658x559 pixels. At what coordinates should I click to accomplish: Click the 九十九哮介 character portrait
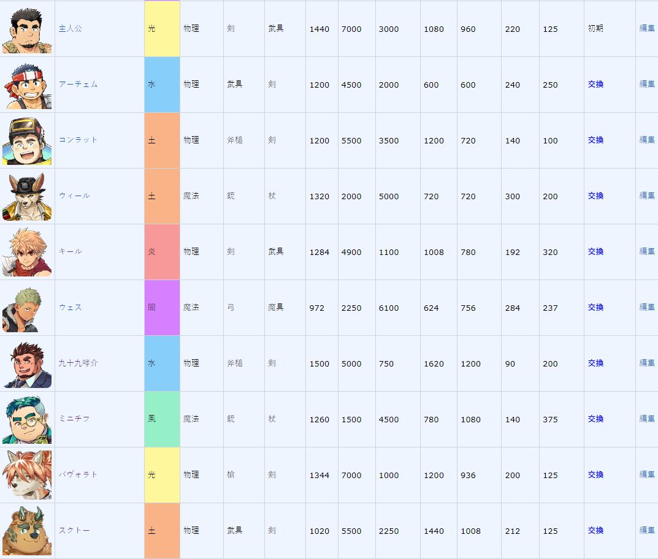click(27, 363)
